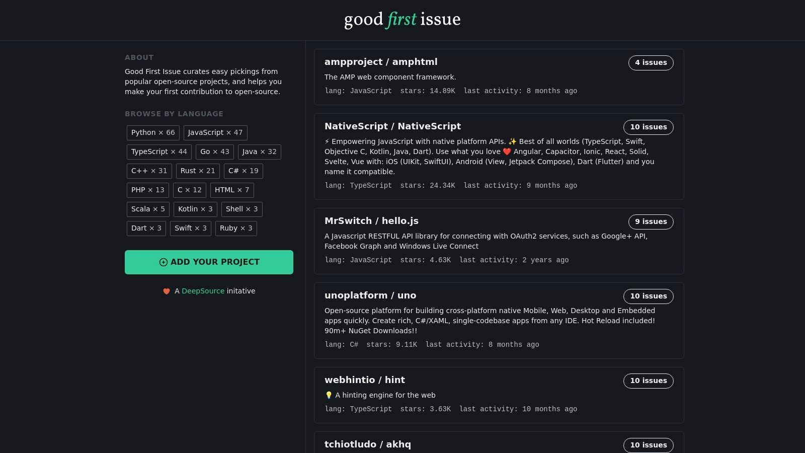The height and width of the screenshot is (453, 805).
Task: Filter by Shell language tag
Action: pyautogui.click(x=242, y=209)
